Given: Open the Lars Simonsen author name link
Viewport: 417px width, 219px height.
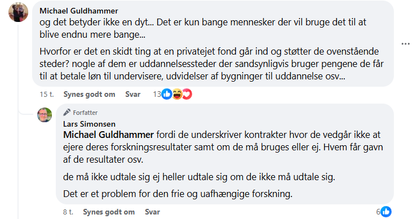Looking at the screenshot, I should 90,124.
